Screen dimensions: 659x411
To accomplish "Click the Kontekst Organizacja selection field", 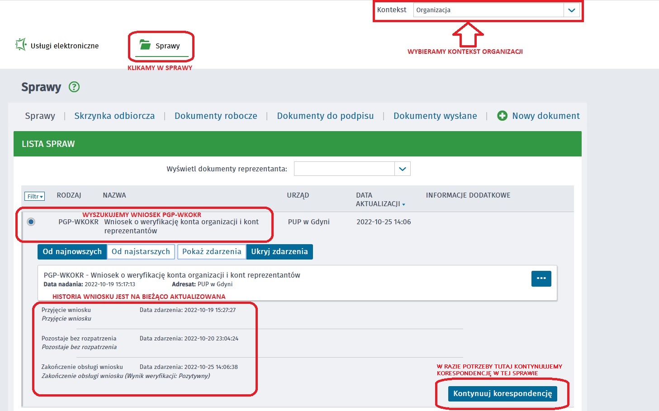I will tap(488, 10).
